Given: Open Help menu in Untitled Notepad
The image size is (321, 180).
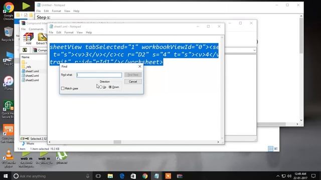Looking at the screenshot, I should tap(76, 11).
